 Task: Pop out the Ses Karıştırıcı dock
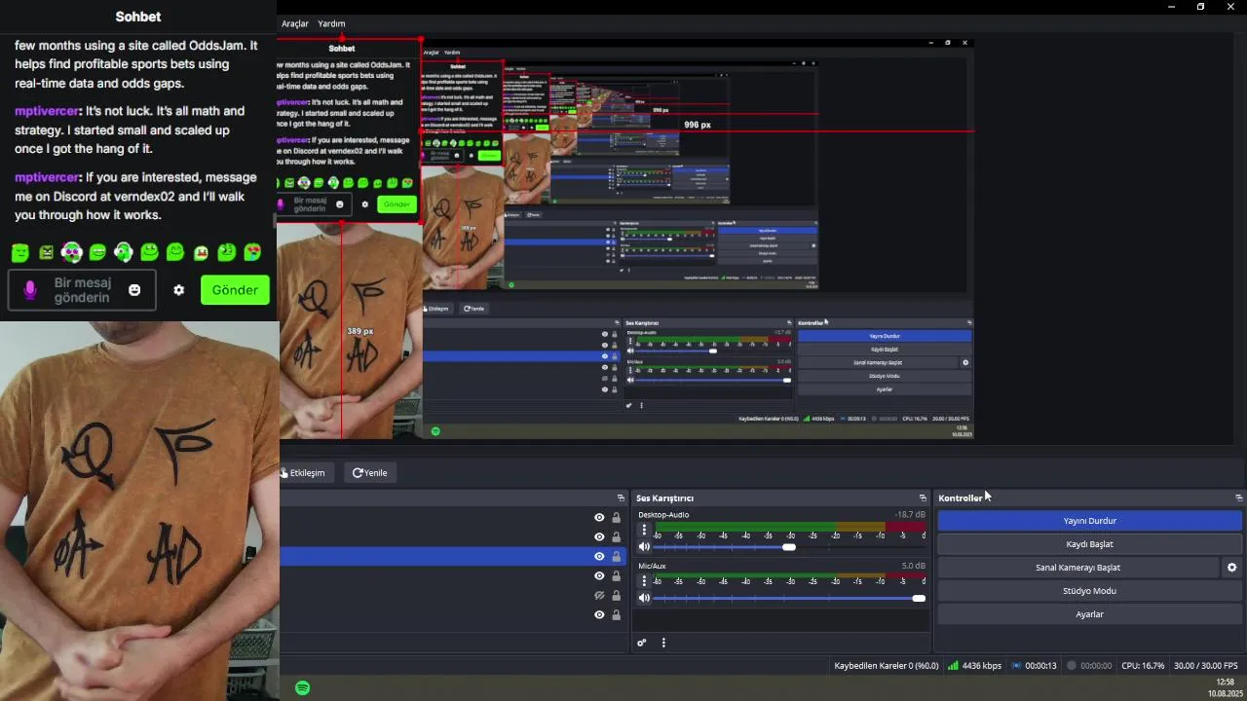[x=923, y=498]
